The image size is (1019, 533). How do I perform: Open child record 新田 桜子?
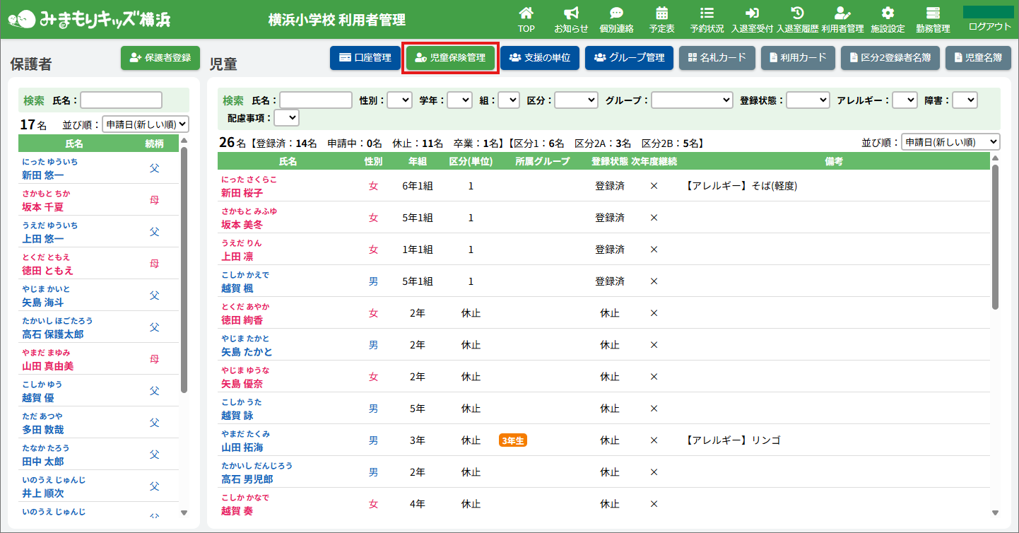click(x=242, y=193)
